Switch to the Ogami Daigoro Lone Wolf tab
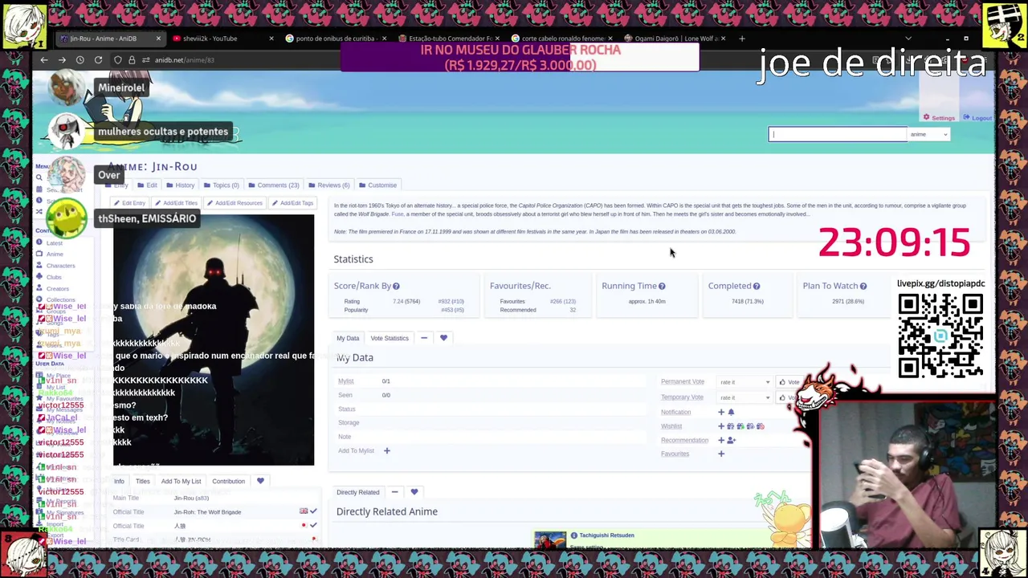 pos(675,39)
